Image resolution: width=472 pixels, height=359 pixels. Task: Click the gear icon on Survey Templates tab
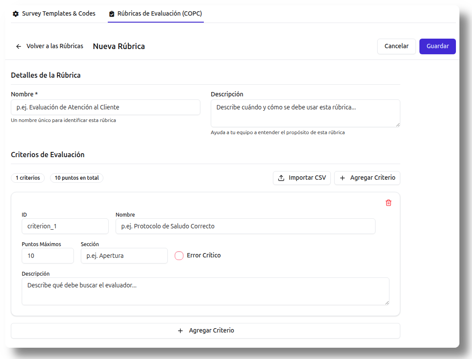coord(16,14)
